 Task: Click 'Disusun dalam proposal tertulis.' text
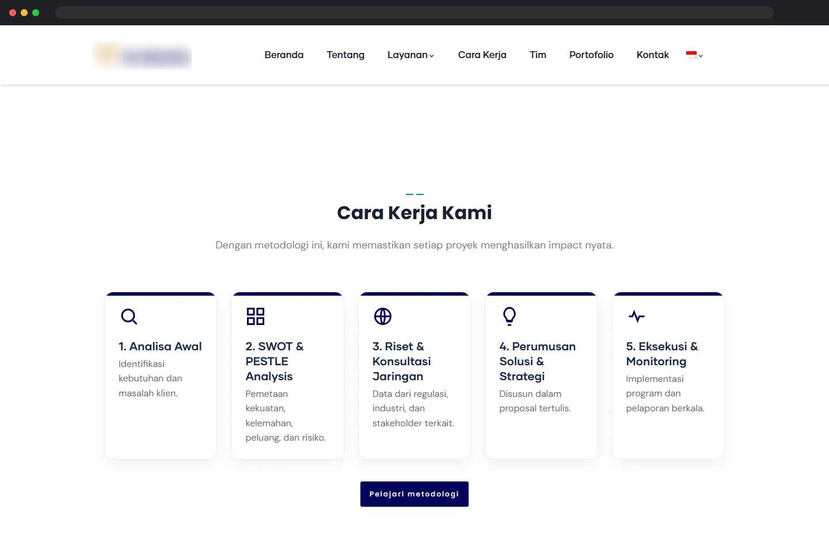(535, 401)
